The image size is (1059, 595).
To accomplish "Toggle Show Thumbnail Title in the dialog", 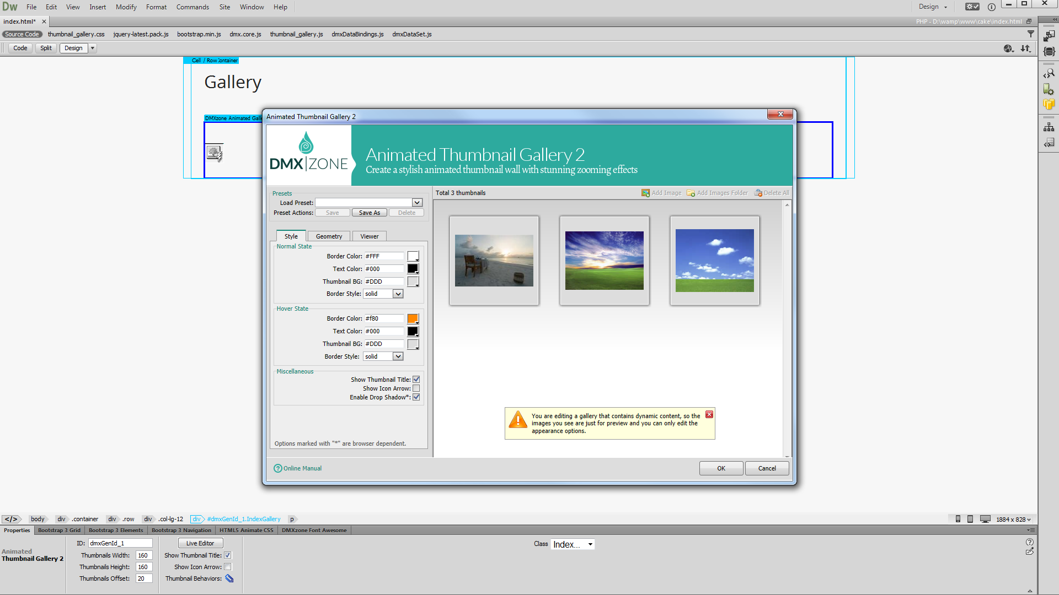I will tap(416, 380).
